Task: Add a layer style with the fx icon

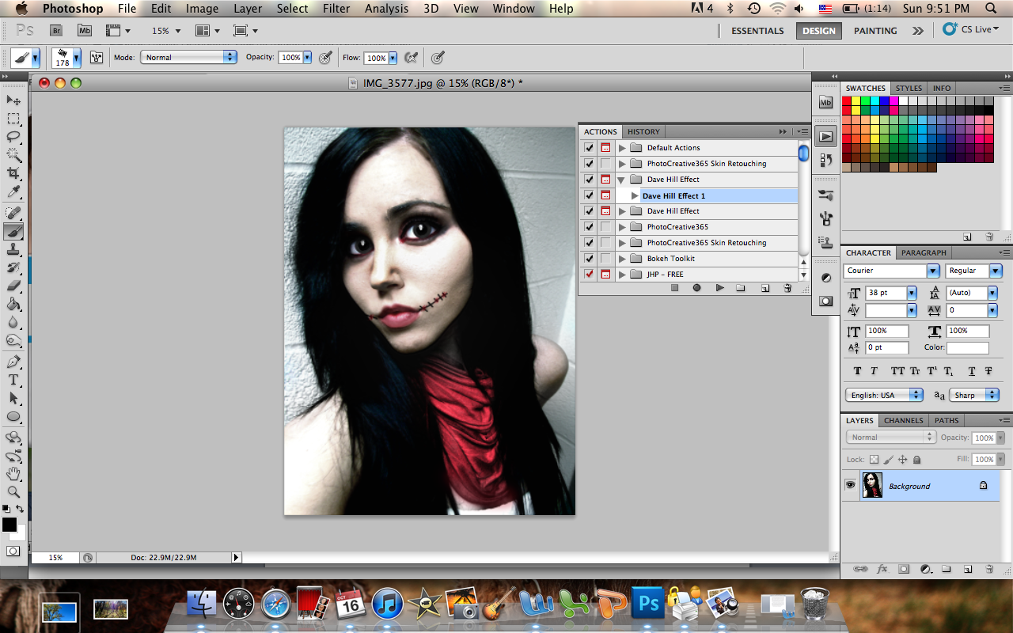Action: pyautogui.click(x=882, y=569)
